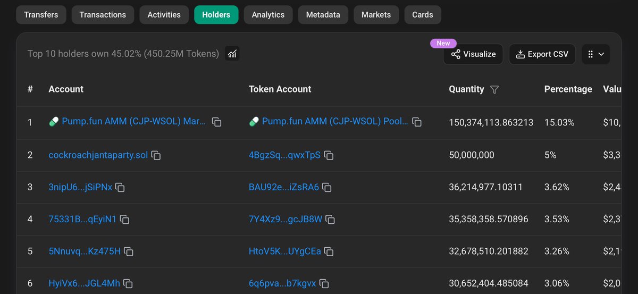Screen dimensions: 638x294
Task: Open token account BAU92e...iZsRA6
Action: [284, 187]
